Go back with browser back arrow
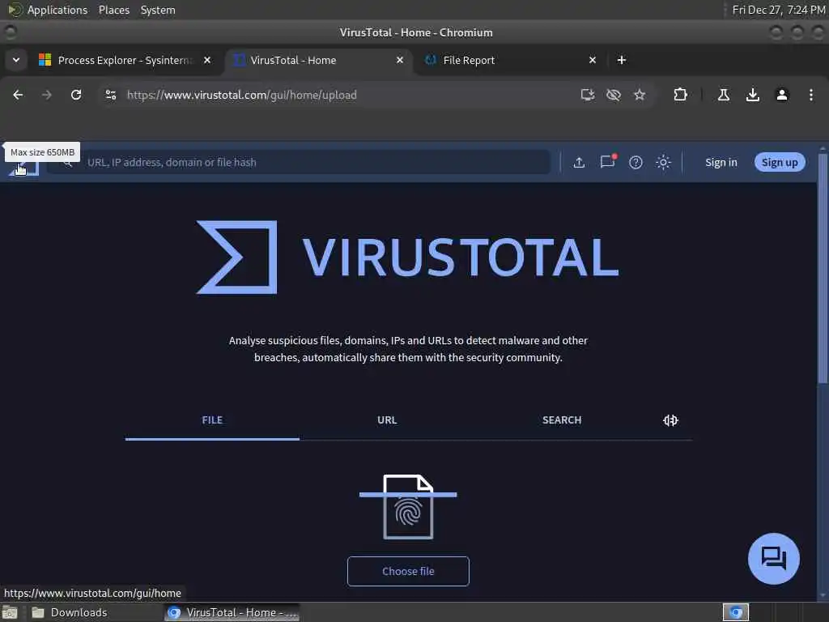Viewport: 829px width, 622px height. click(18, 95)
